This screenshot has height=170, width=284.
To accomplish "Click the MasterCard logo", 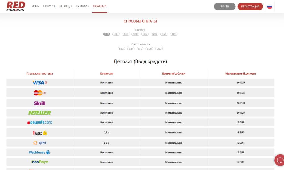I will [x=38, y=93].
